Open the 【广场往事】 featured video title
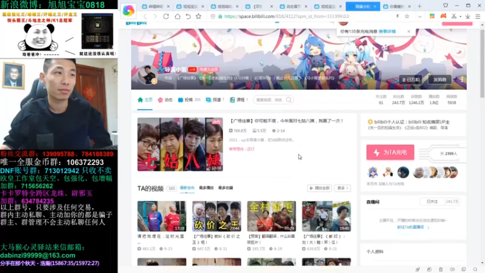This screenshot has height=273, width=485. coord(286,121)
